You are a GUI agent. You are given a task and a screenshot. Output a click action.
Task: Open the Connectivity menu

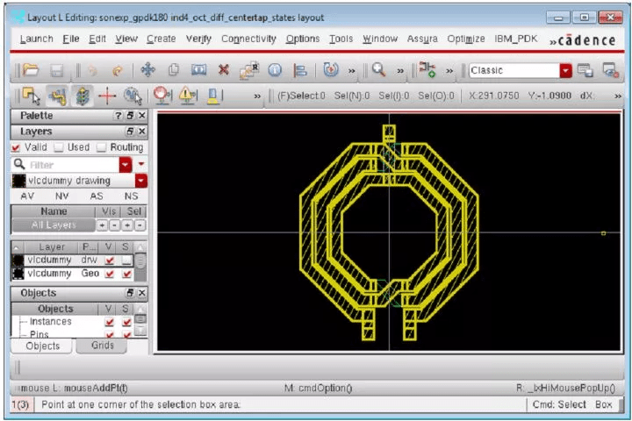[x=248, y=39]
